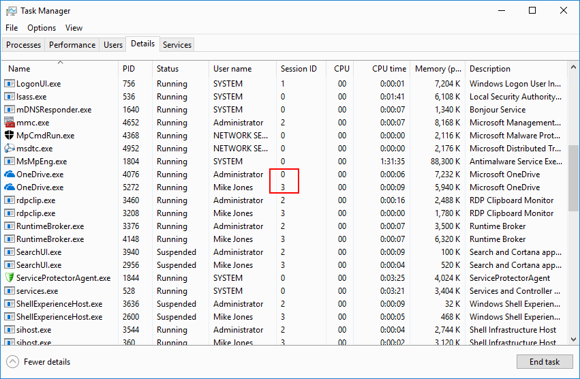Click the ShellExperienceHost.exe icon for PID 2600
Viewport: 580px width, 379px height.
pos(10,317)
